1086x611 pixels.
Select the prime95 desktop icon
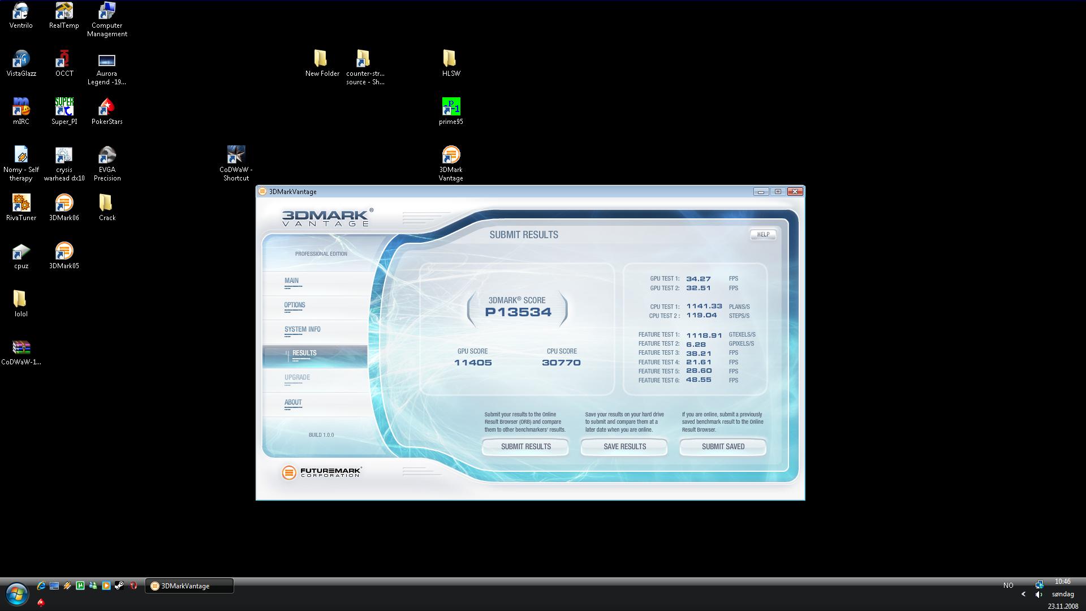[x=451, y=111]
